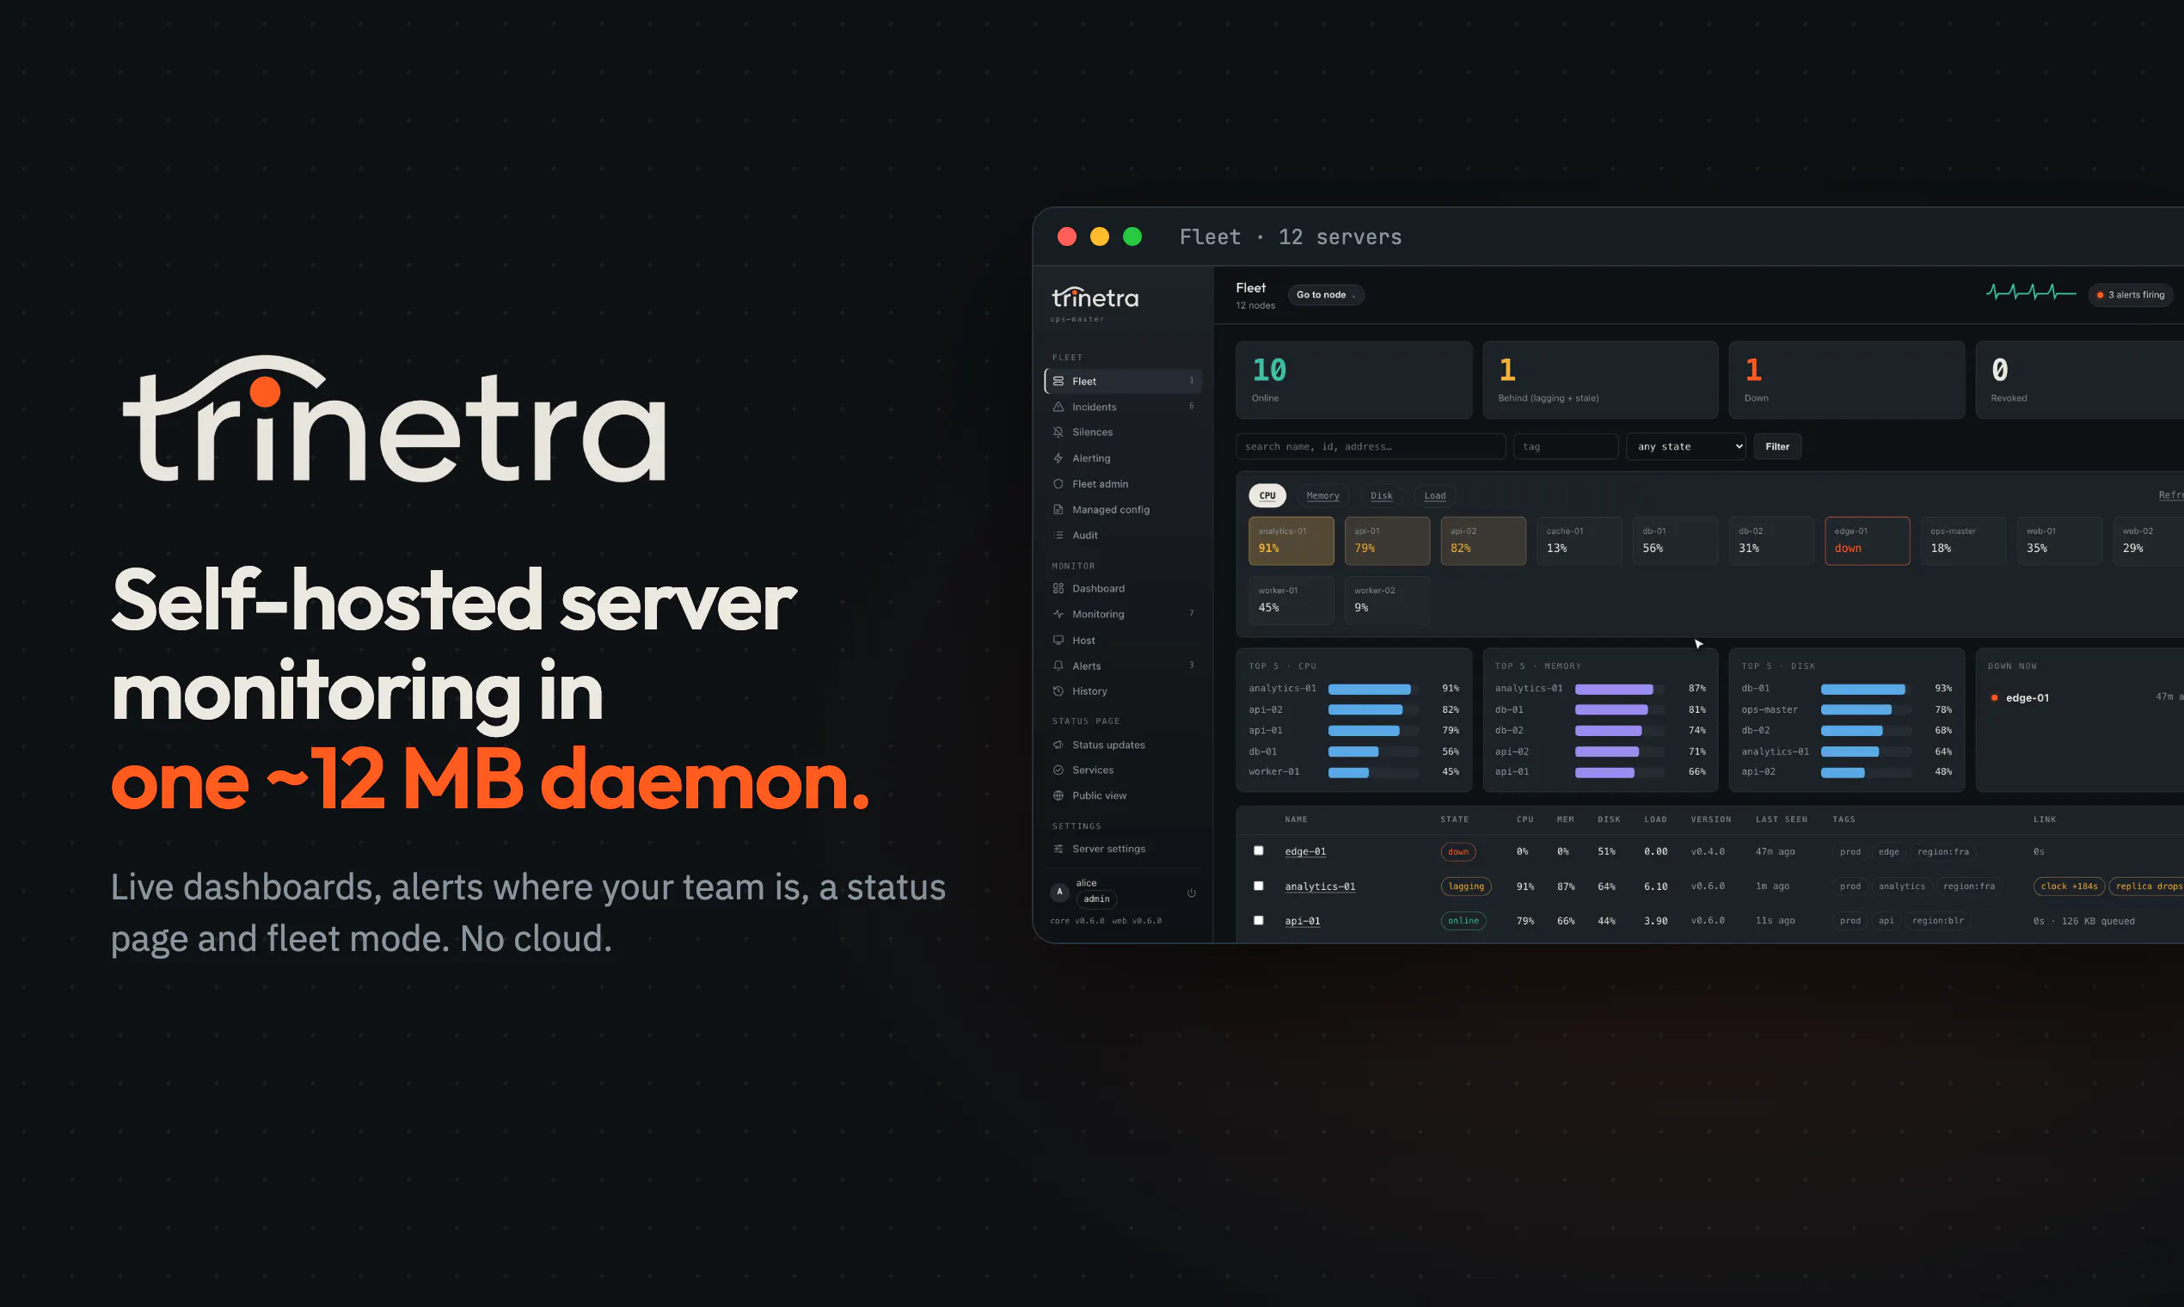
Task: Click the analytics-01 91% heatmap tile
Action: tap(1291, 541)
